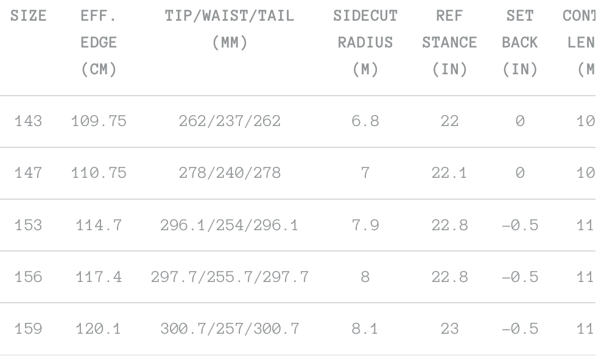Click the 296.1/254/296.1 dimensions cell

230,225
